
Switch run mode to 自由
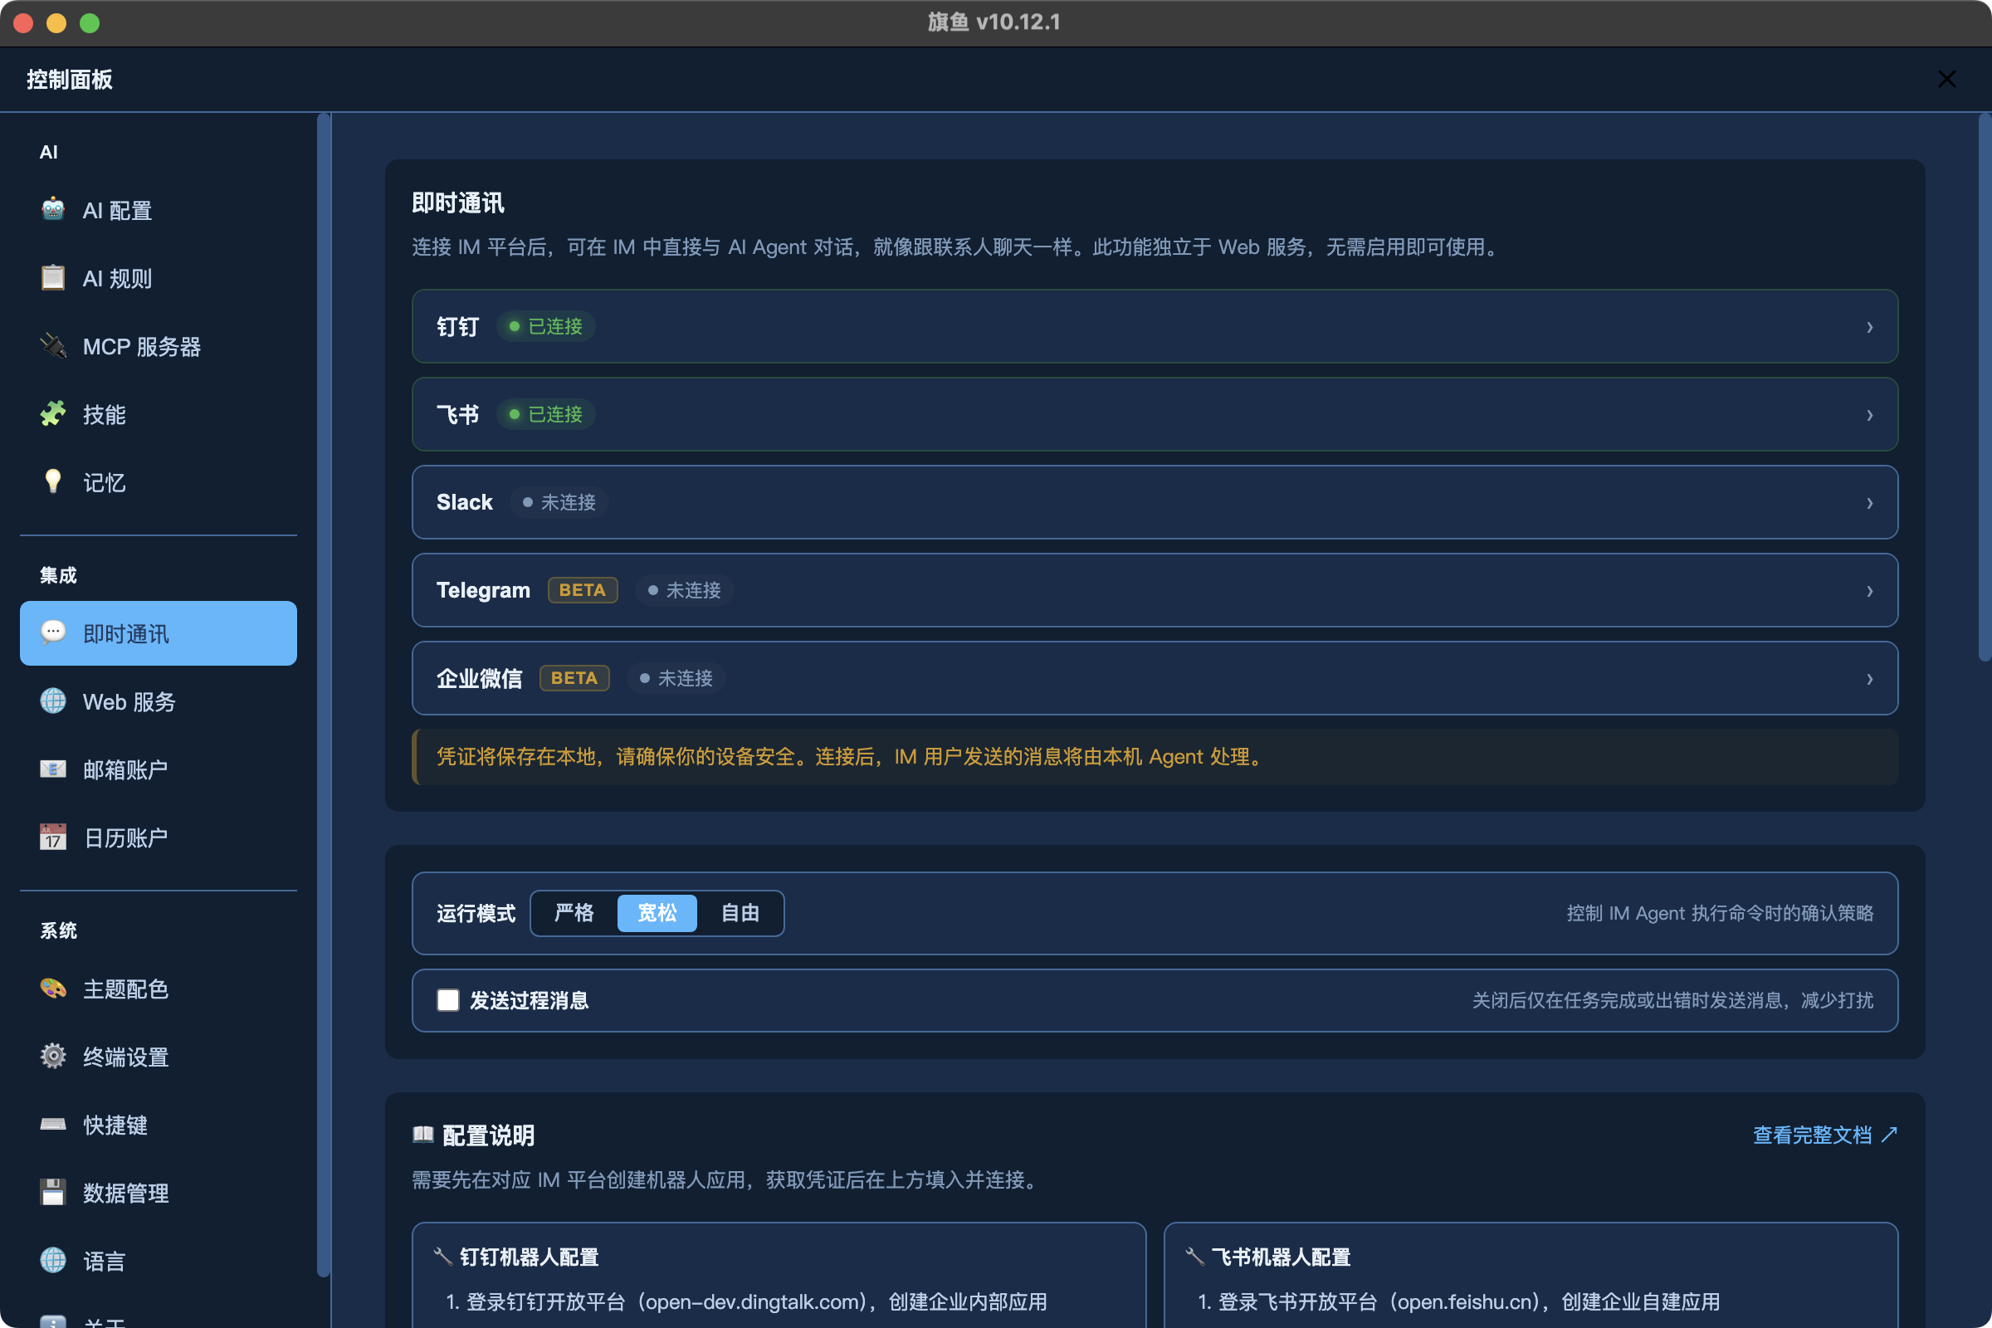740,913
